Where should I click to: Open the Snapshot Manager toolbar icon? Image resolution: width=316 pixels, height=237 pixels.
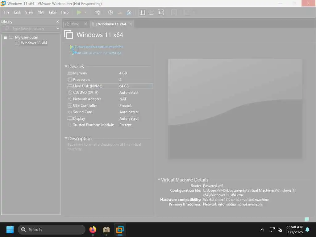[129, 12]
